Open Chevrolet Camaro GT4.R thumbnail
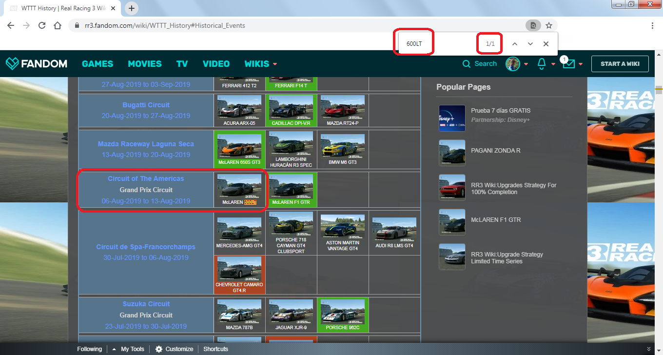663x355 pixels. click(x=239, y=269)
